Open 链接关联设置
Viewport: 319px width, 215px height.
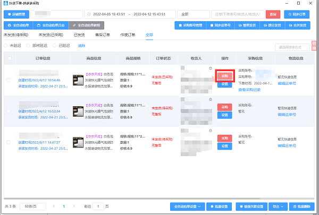(x=251, y=207)
